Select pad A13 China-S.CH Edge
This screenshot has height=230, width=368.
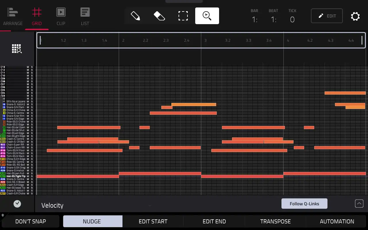click(x=13, y=159)
